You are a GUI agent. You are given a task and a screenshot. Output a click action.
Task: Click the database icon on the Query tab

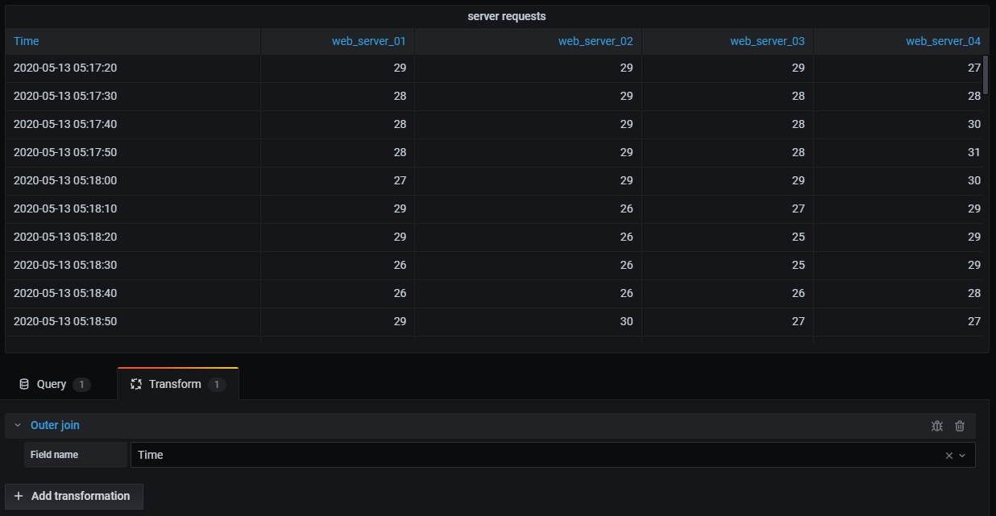[x=26, y=384]
